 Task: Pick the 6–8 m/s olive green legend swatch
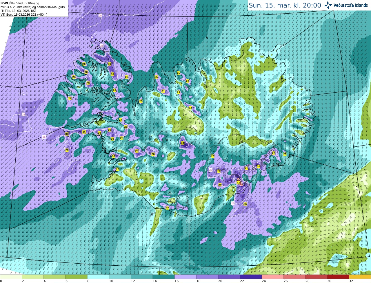point(76,277)
